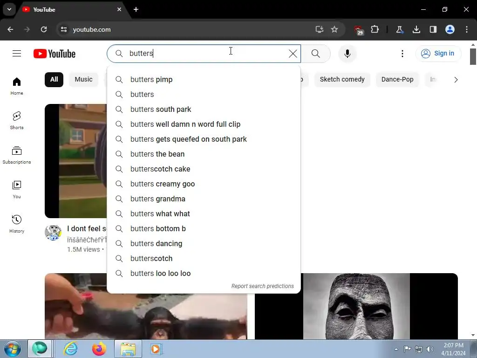The width and height of the screenshot is (477, 358).
Task: Start voice search with microphone icon
Action: click(x=347, y=54)
